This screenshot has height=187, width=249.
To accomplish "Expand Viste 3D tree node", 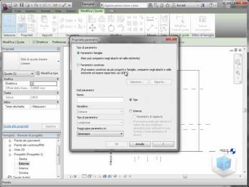I will point(10,150).
